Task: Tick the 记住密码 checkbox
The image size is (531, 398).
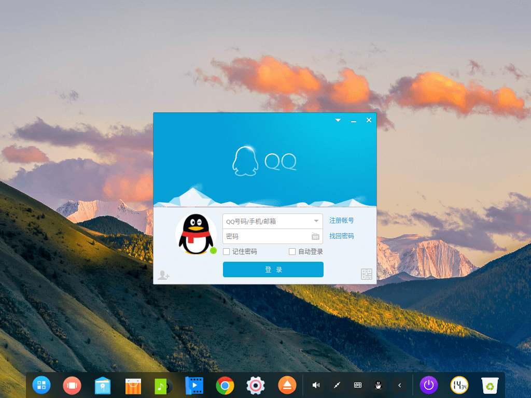Action: click(x=227, y=251)
